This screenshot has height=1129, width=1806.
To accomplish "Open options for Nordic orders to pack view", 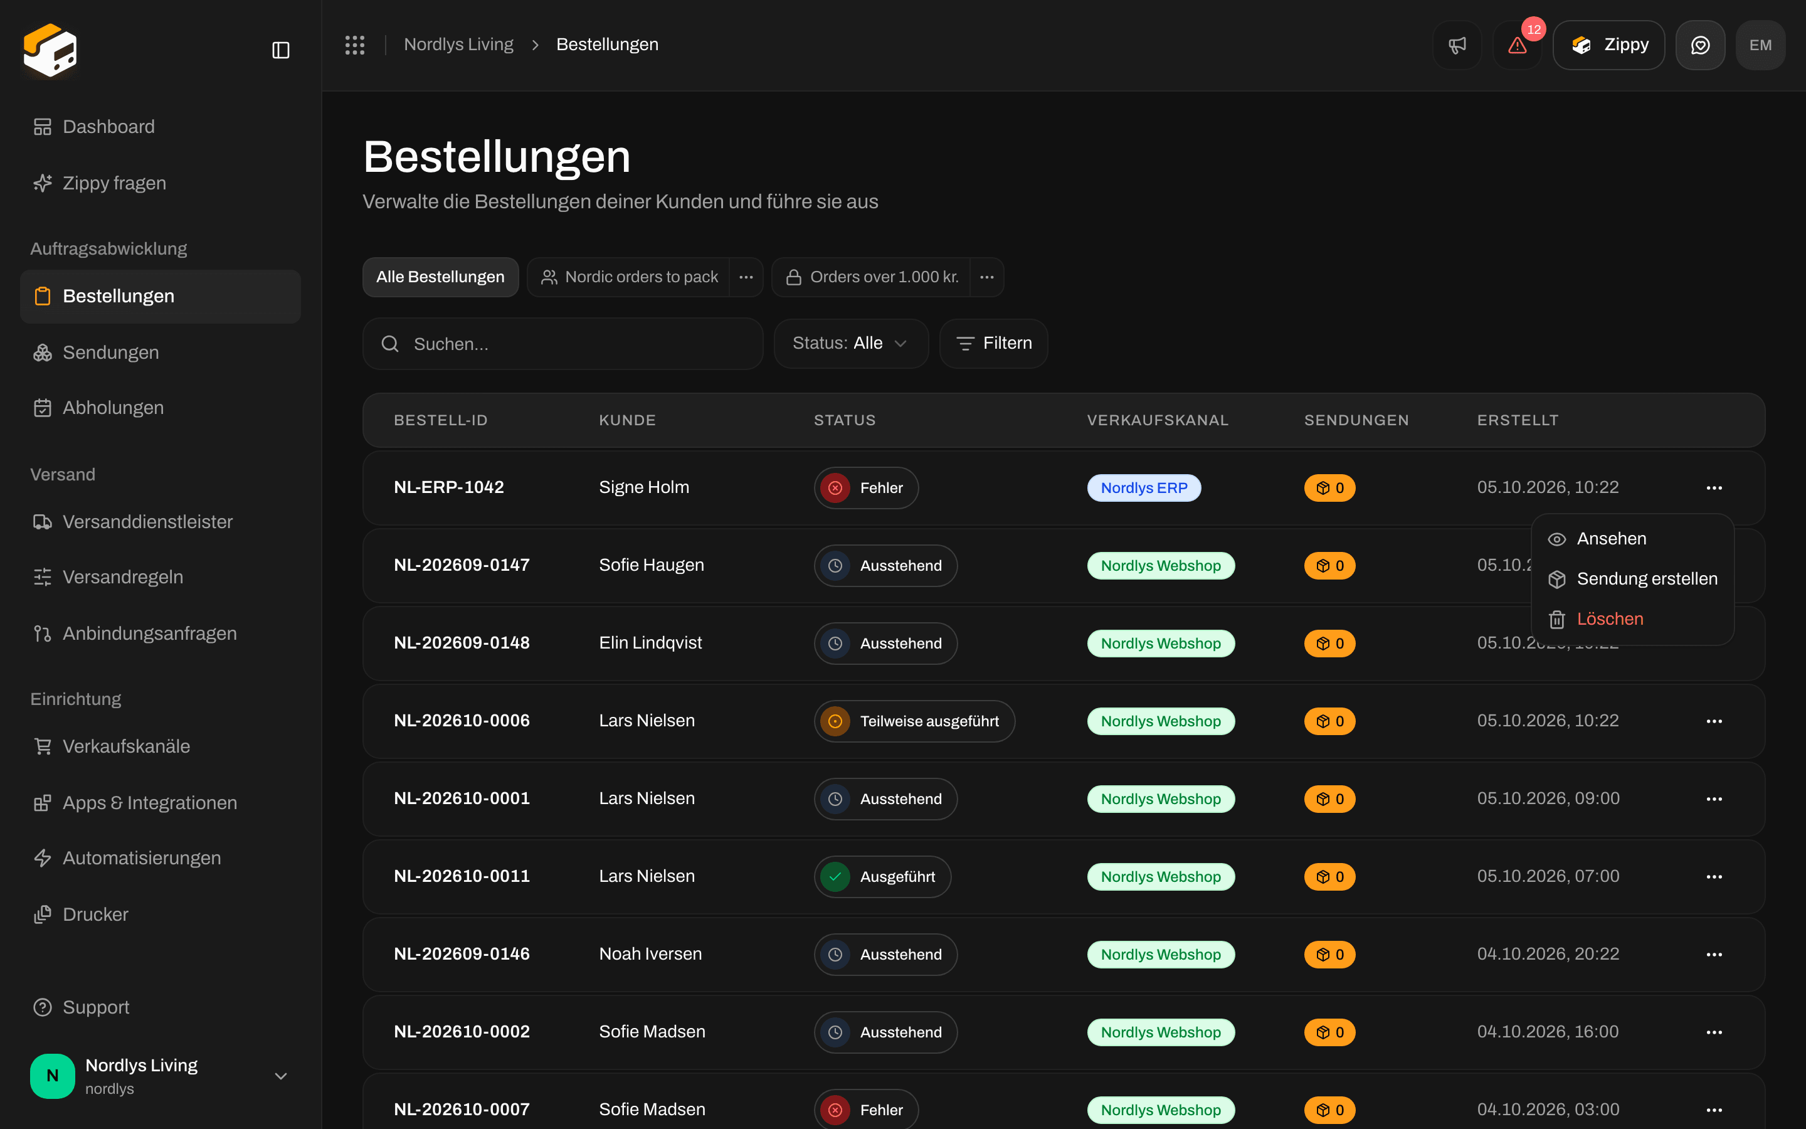I will point(746,277).
